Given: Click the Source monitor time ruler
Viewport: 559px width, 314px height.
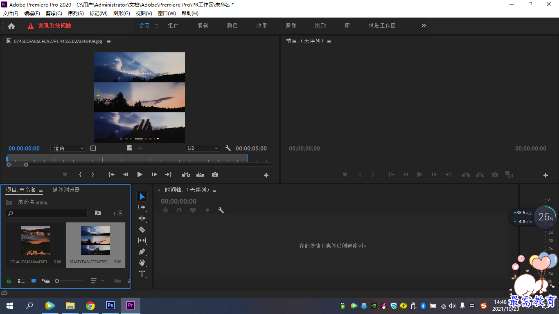Looking at the screenshot, I should 126,158.
